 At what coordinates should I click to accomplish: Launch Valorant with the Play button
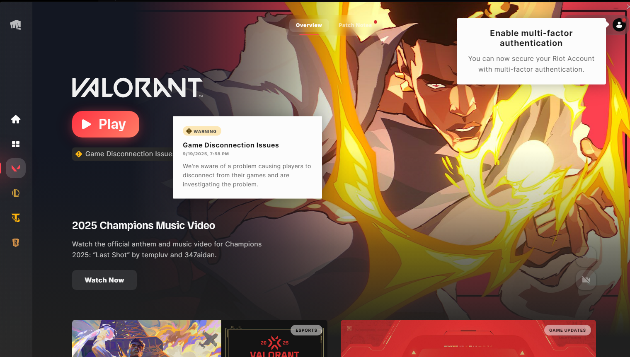point(106,124)
